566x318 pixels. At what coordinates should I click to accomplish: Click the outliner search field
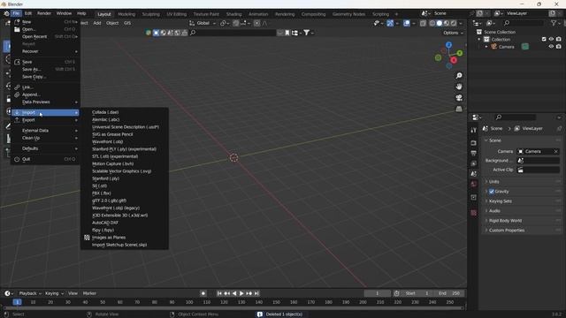tap(523, 23)
